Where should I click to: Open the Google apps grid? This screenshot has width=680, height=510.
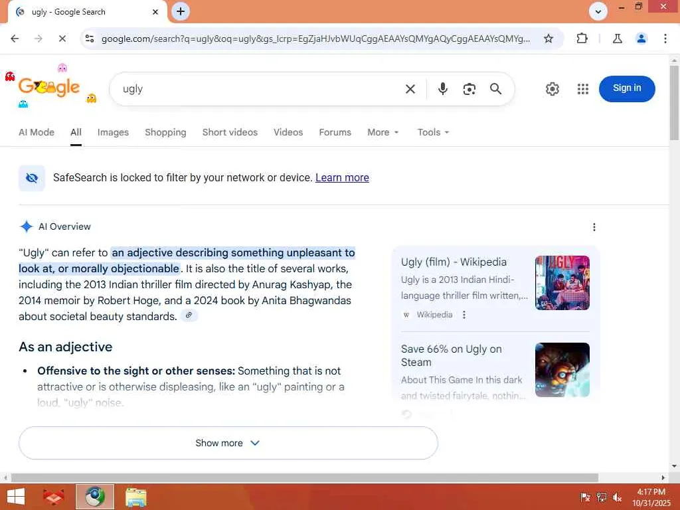583,89
